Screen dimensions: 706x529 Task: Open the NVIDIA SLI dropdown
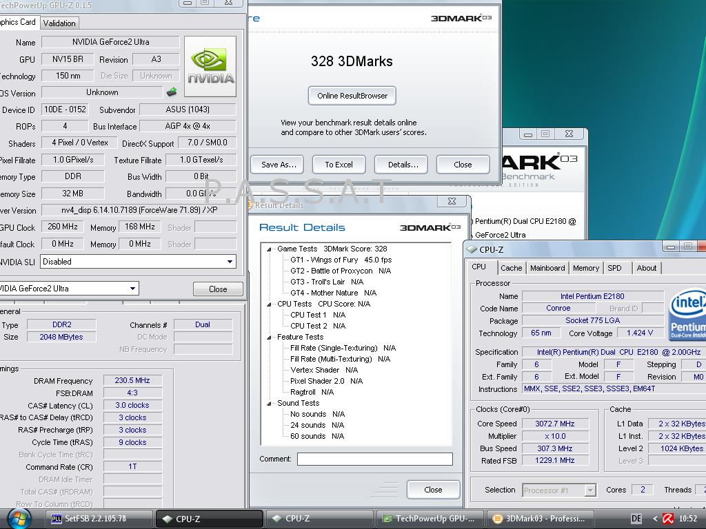(x=230, y=262)
